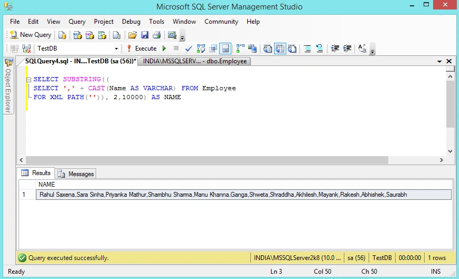This screenshot has height=279, width=459.
Task: Click the Decrease Indent icon
Action: [335, 49]
